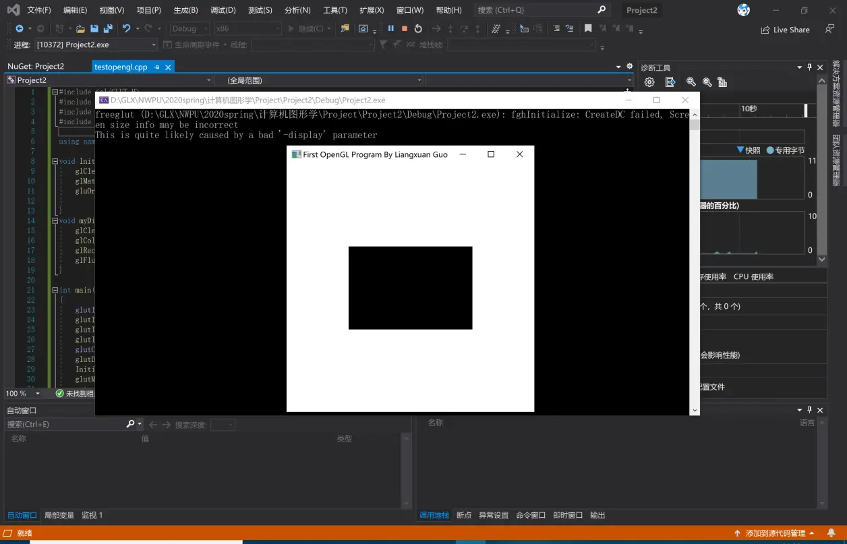
Task: Stop debugging with the red square icon
Action: pos(405,28)
